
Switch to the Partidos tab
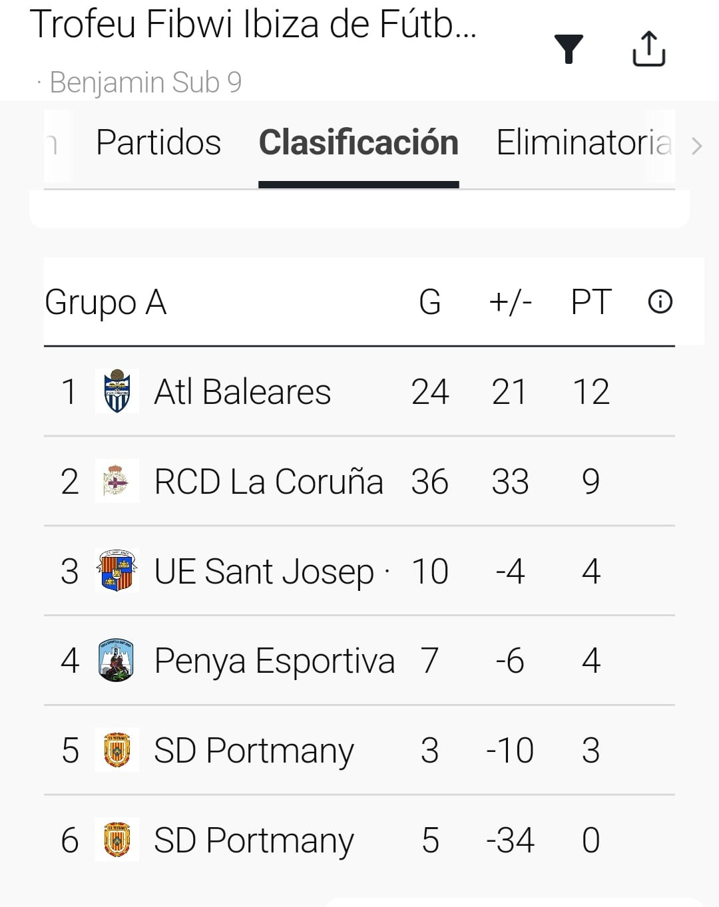(158, 143)
